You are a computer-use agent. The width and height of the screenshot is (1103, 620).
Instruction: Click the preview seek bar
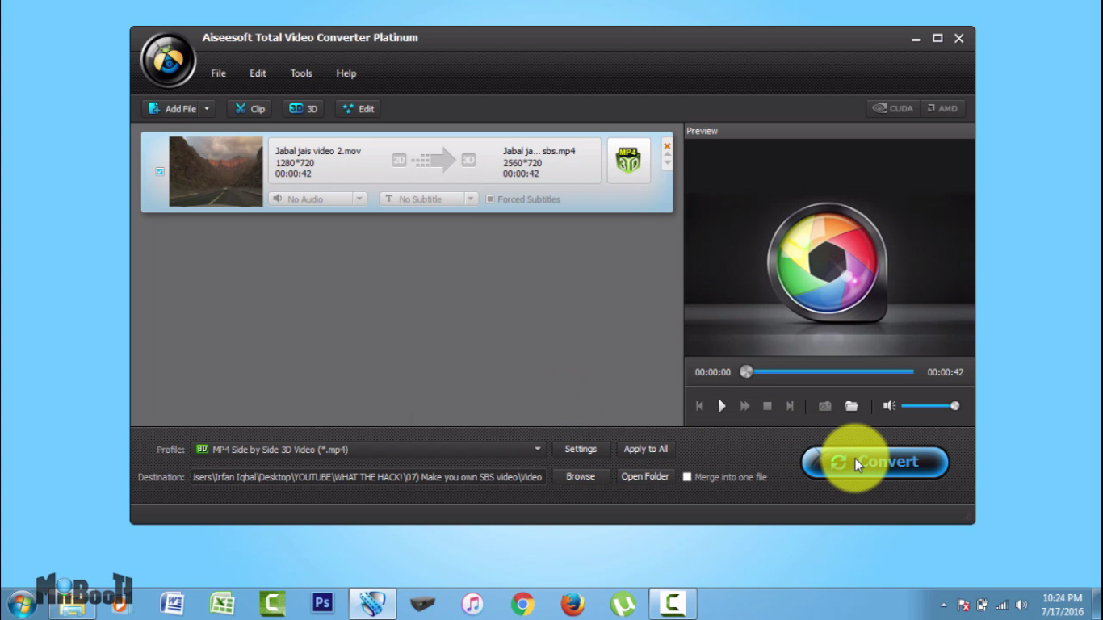830,372
